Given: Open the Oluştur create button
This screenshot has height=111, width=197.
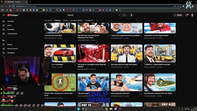Looking at the screenshot, I should point(178,15).
